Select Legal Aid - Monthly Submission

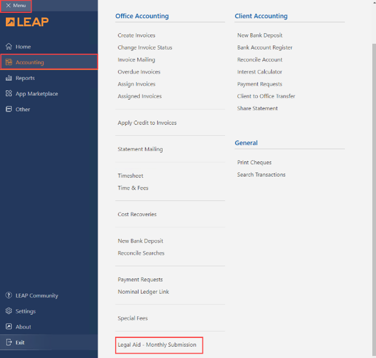(157, 345)
